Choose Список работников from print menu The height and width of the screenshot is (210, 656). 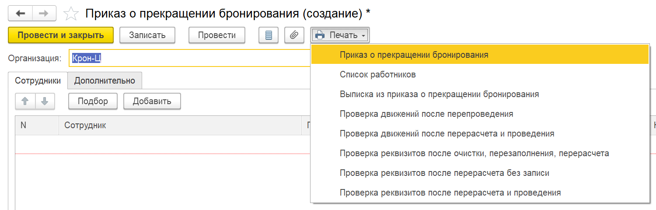pos(377,75)
